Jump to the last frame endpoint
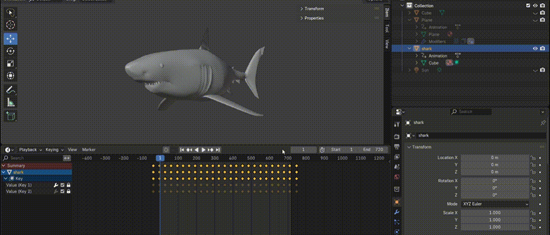Screen dimensions: 550x235 218,150
